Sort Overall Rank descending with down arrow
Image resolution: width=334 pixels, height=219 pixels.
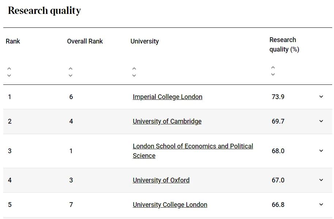pyautogui.click(x=71, y=75)
